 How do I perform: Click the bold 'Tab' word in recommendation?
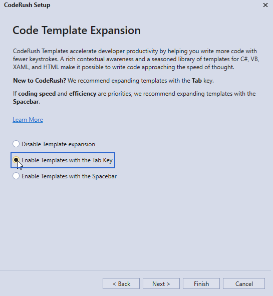(x=197, y=81)
